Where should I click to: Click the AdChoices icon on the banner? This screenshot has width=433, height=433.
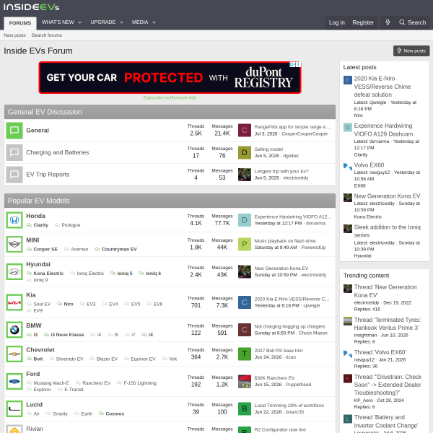[292, 64]
